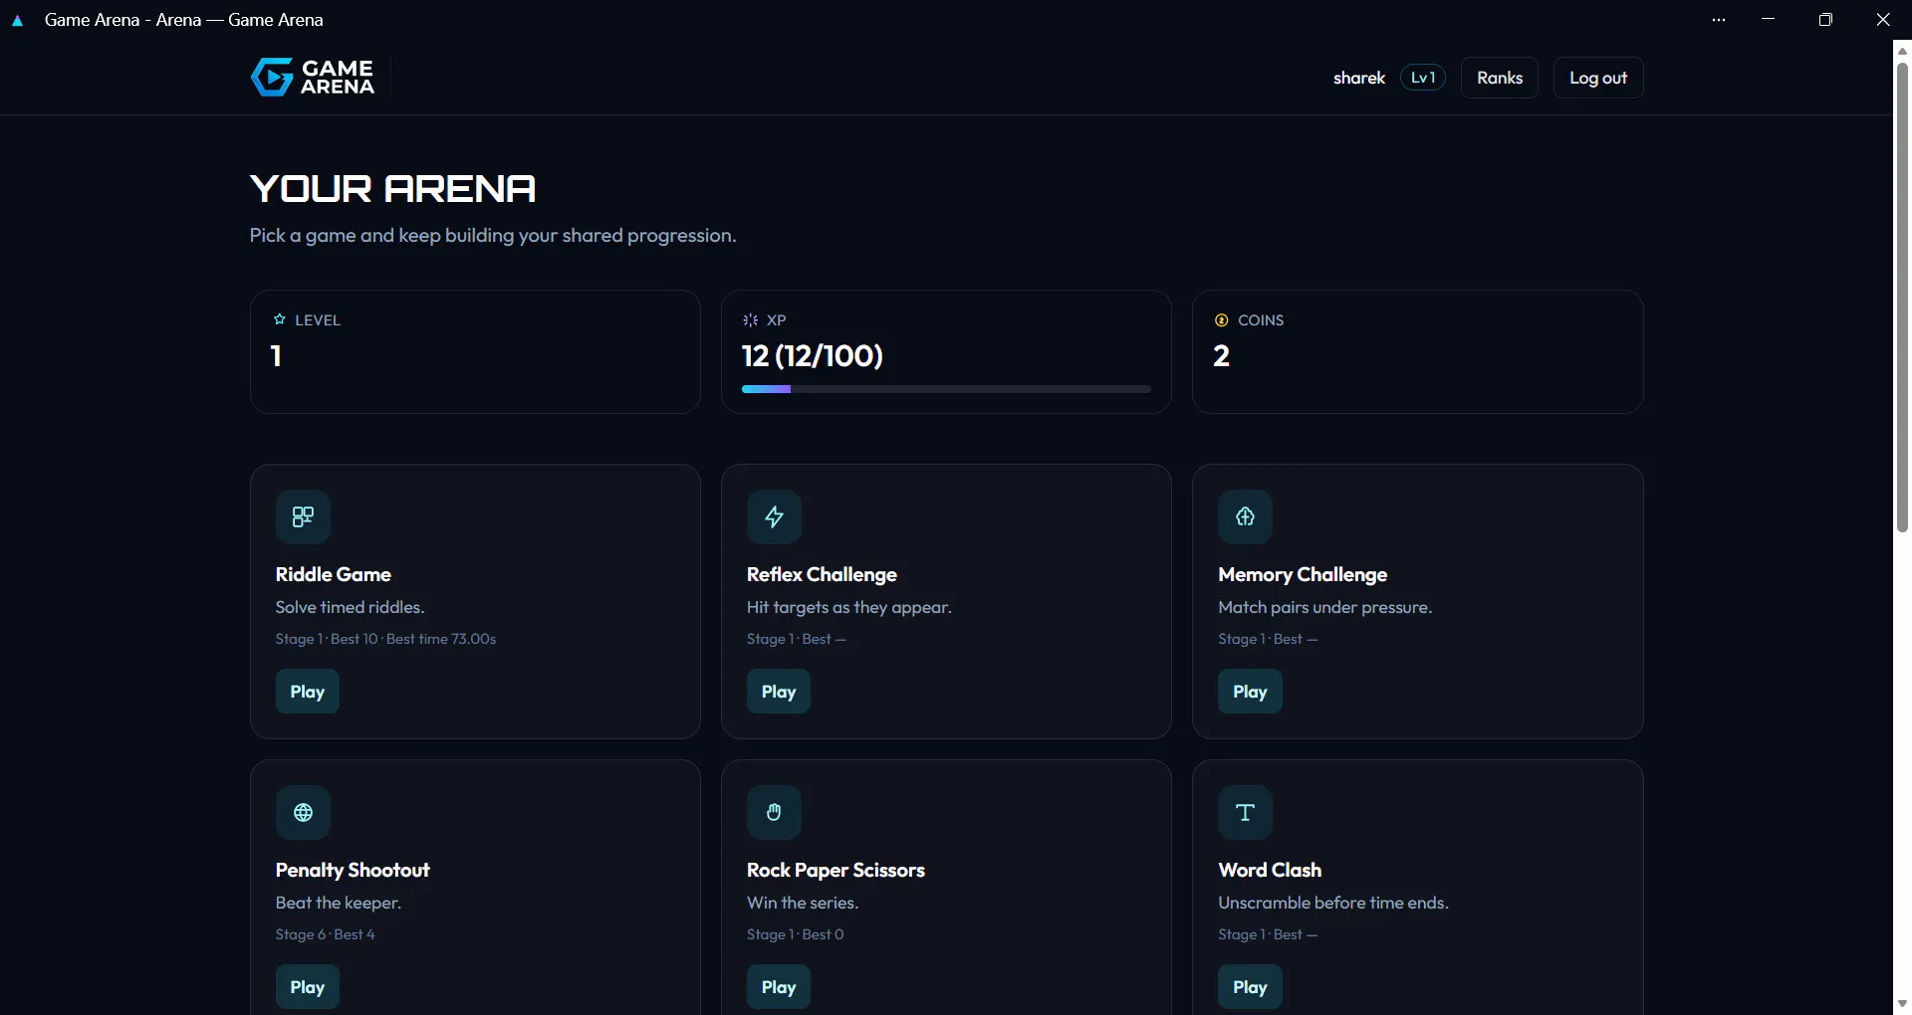Click 'Match pairs under pressure.' description
This screenshot has width=1912, height=1015.
[1324, 607]
